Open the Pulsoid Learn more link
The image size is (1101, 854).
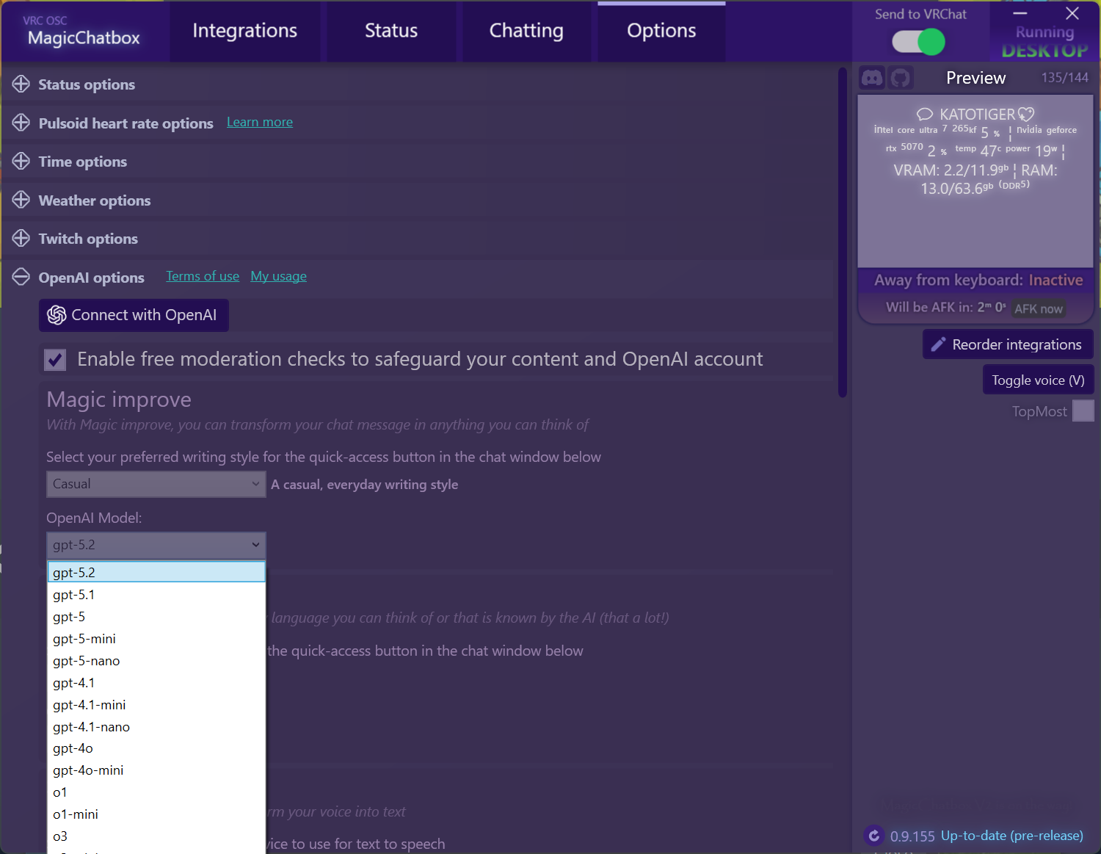click(260, 122)
